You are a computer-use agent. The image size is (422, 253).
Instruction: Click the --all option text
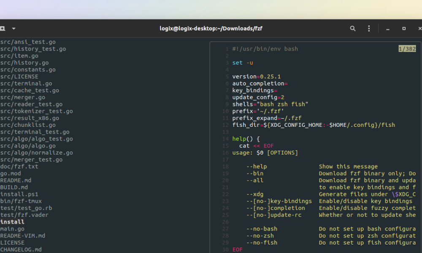point(255,180)
